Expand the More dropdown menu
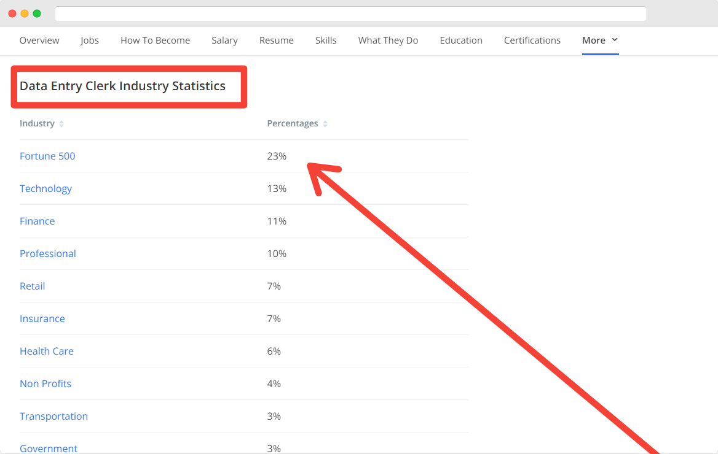This screenshot has width=718, height=454. (600, 40)
